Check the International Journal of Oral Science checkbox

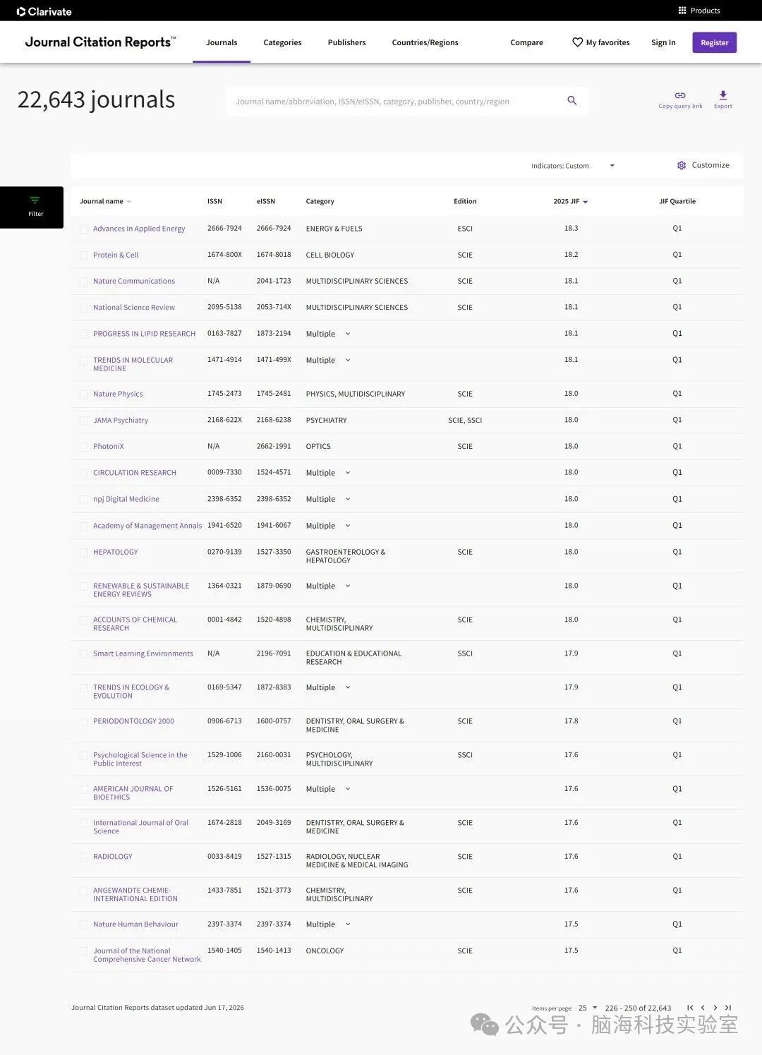pyautogui.click(x=84, y=824)
